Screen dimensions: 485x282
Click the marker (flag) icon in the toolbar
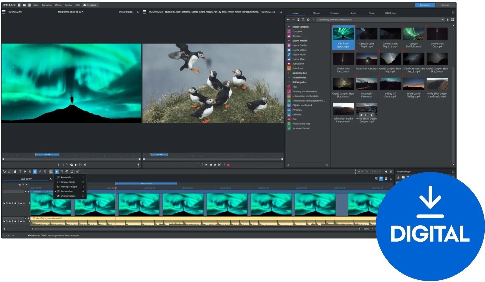25,171
